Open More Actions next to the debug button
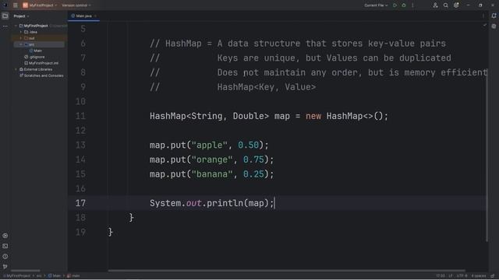This screenshot has width=499, height=280. point(412,5)
